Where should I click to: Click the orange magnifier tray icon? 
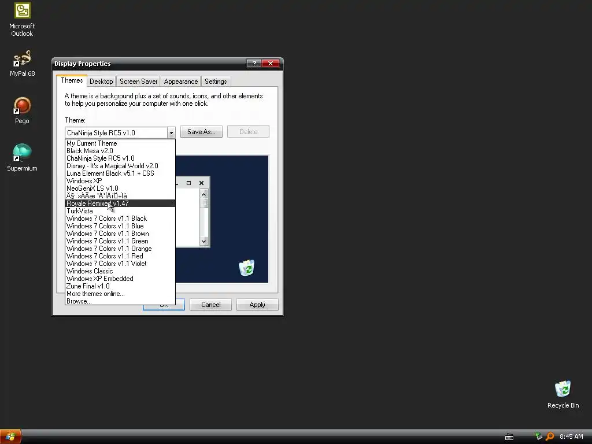(x=550, y=436)
